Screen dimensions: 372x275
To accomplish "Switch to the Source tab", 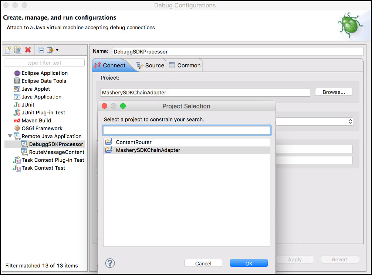I will click(151, 66).
